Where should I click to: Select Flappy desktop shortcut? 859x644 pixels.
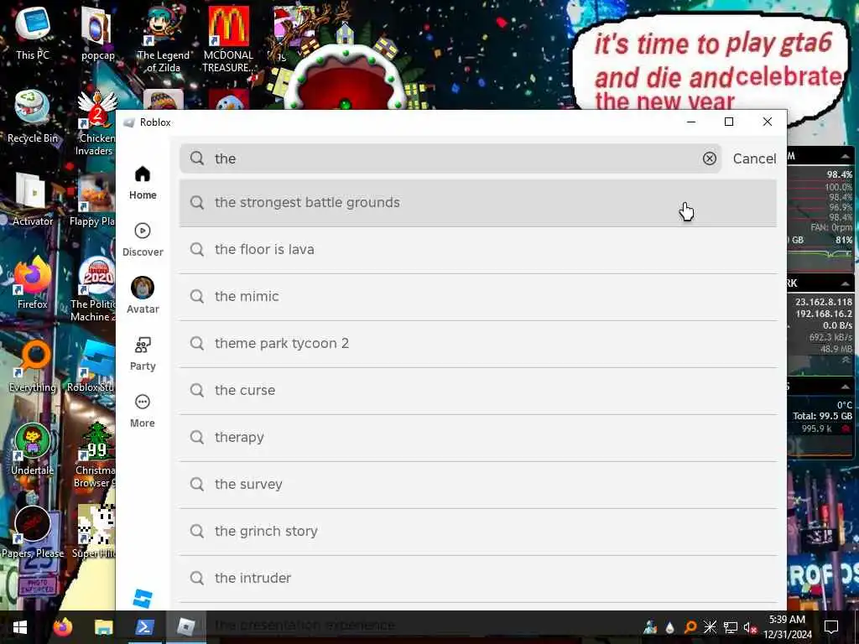[x=92, y=200]
